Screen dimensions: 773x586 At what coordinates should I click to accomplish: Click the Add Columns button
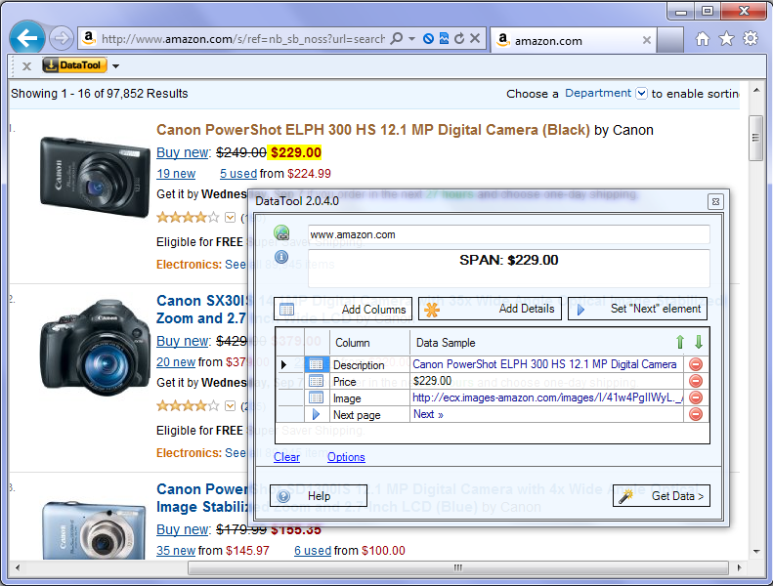pyautogui.click(x=343, y=309)
